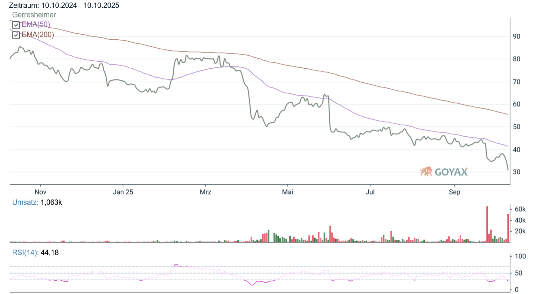Select the Sep time axis marker
This screenshot has height=294, width=544.
point(454,192)
